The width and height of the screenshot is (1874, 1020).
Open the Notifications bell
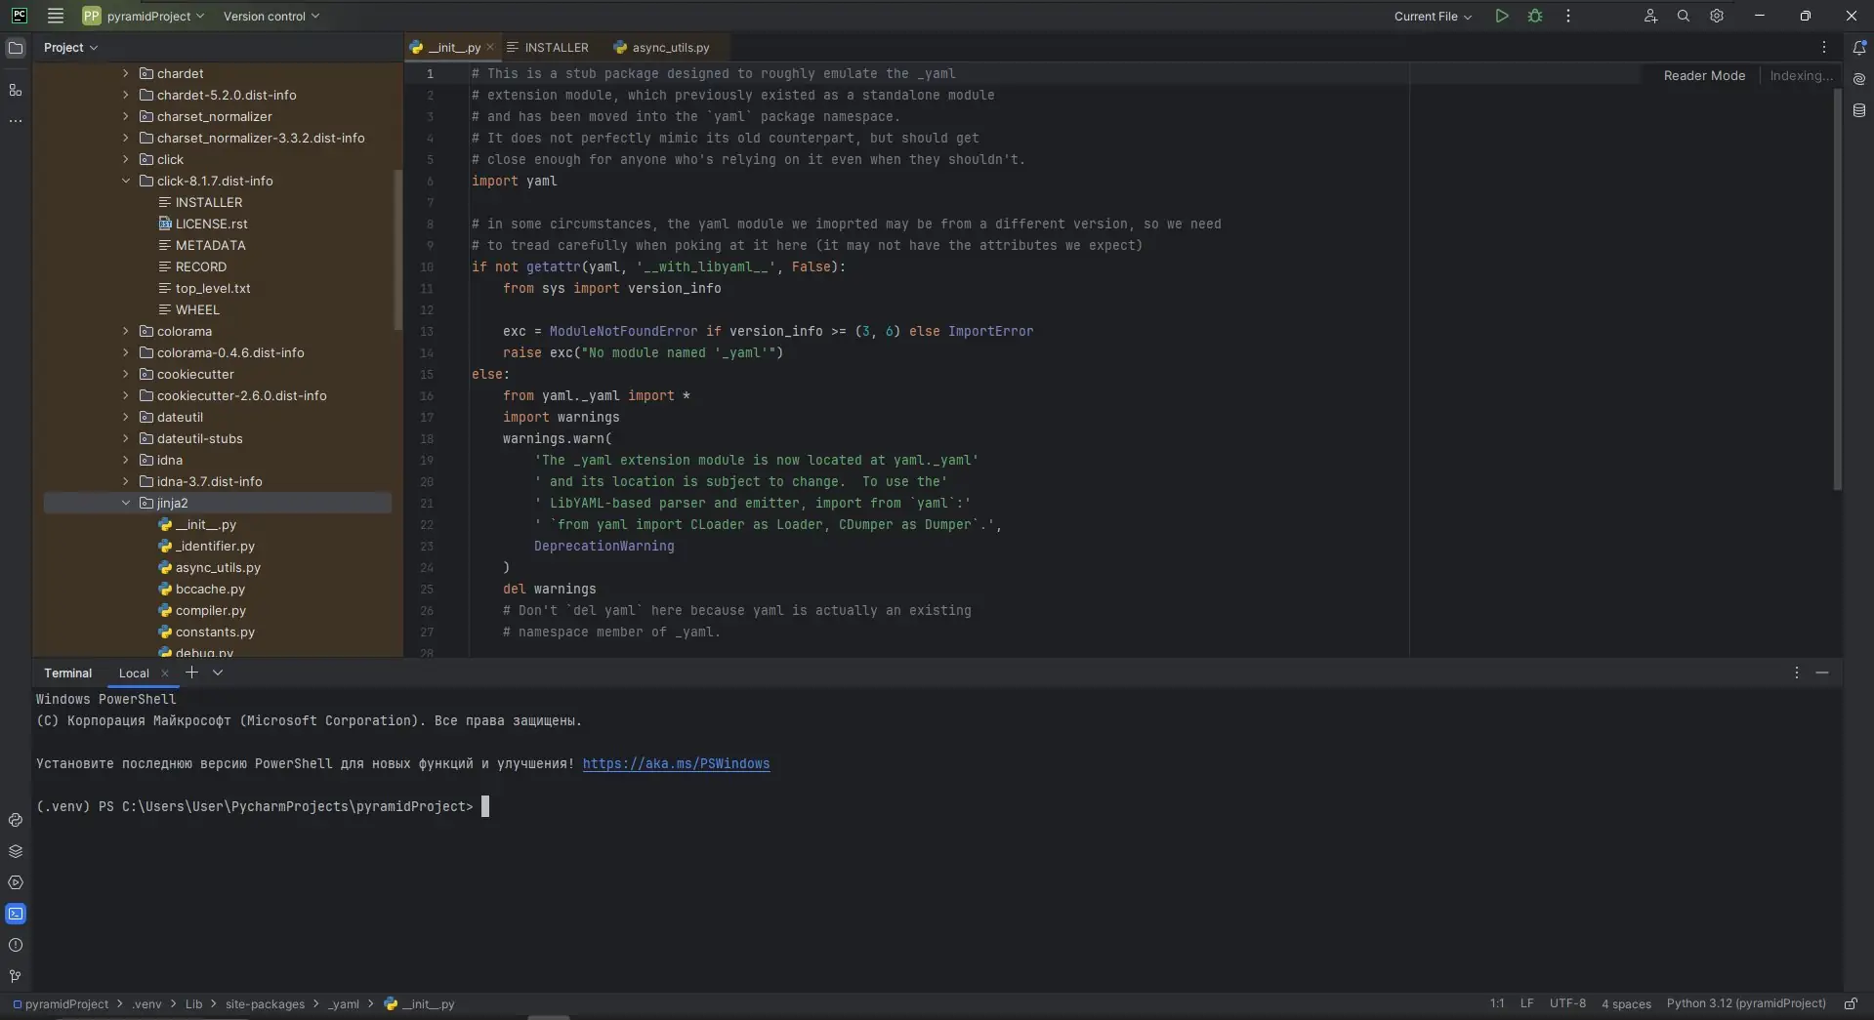(x=1859, y=48)
